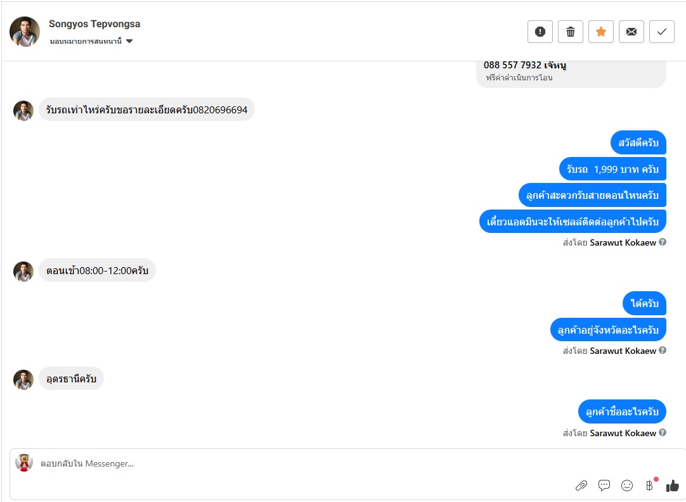Open the emoji picker smiley icon
This screenshot has width=686, height=502.
(627, 486)
